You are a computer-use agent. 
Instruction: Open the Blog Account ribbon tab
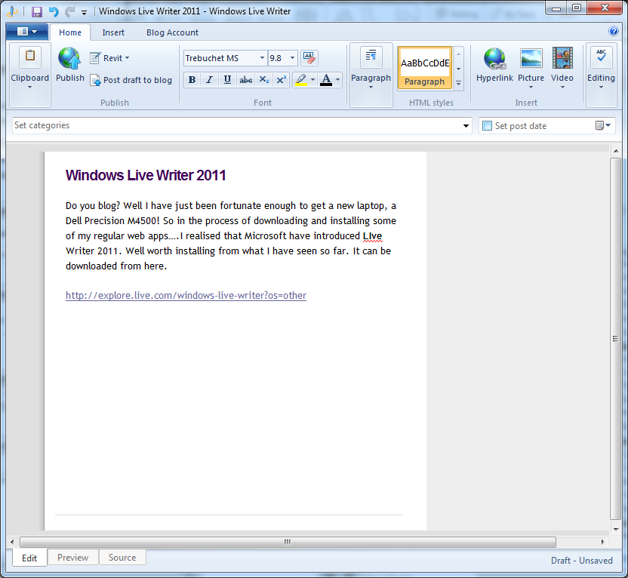pos(172,32)
